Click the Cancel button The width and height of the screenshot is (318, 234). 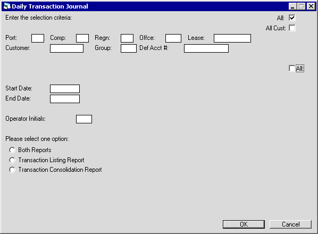pos(290,224)
